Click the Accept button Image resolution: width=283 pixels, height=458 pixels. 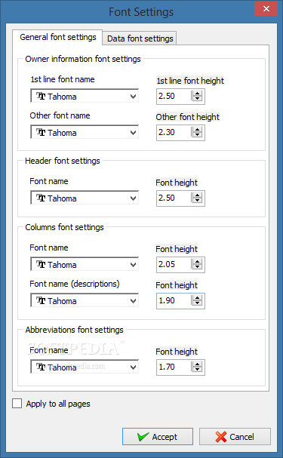[x=158, y=437]
